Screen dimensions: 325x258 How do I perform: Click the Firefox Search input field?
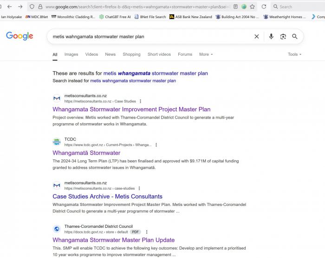click(299, 7)
